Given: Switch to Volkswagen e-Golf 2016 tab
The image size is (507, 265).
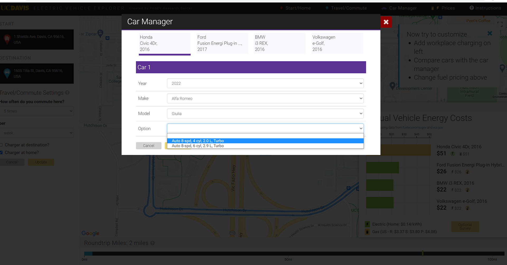Looking at the screenshot, I should pyautogui.click(x=337, y=43).
